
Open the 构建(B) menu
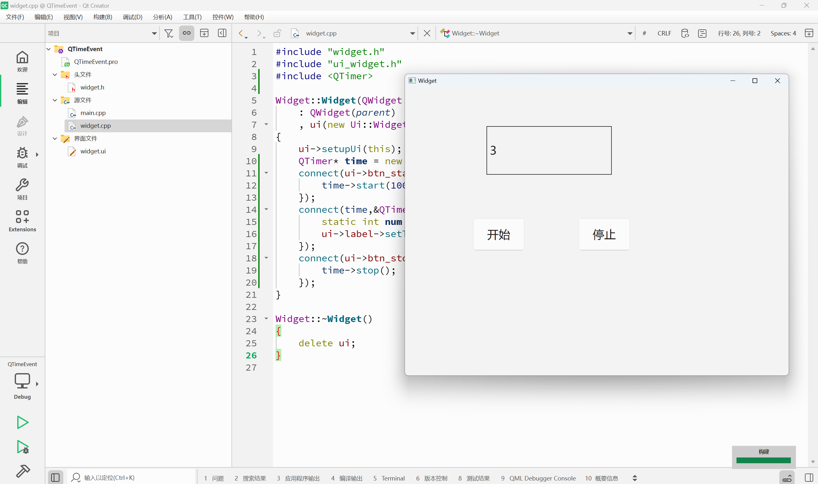click(x=103, y=17)
